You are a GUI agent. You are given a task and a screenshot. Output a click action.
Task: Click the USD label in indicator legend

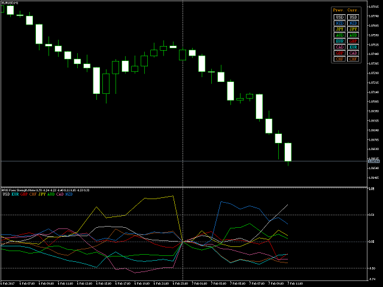coord(6,194)
